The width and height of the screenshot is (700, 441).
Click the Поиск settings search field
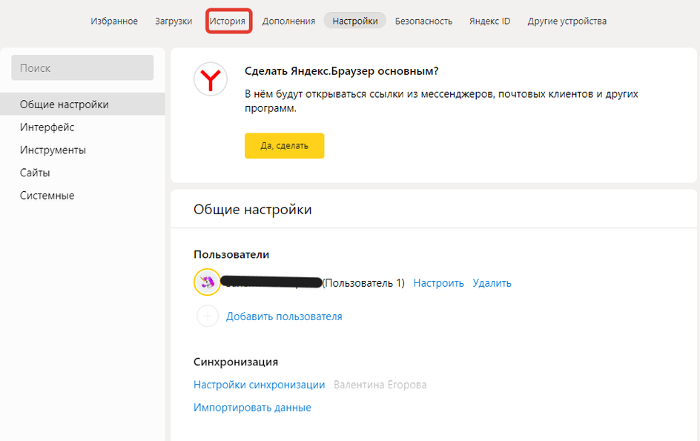click(82, 68)
